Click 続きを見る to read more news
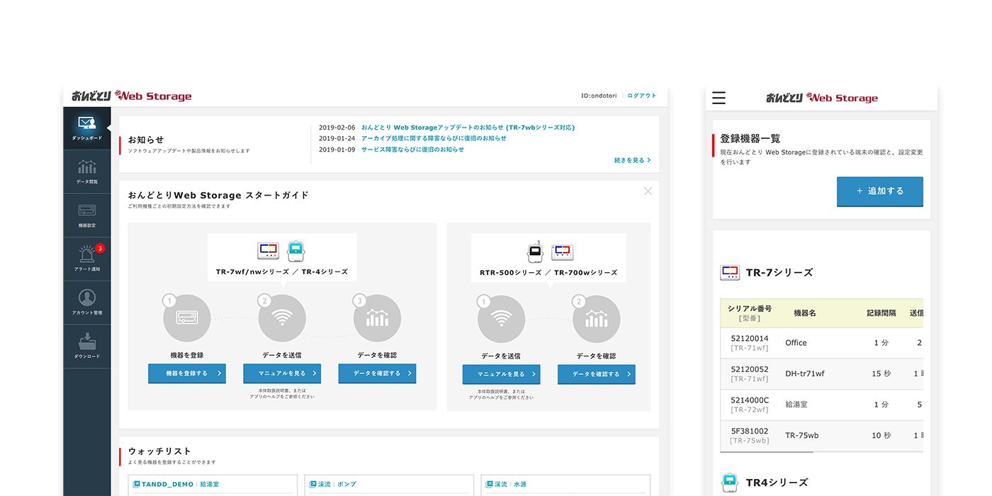Screen dimensions: 992x496 [632, 160]
